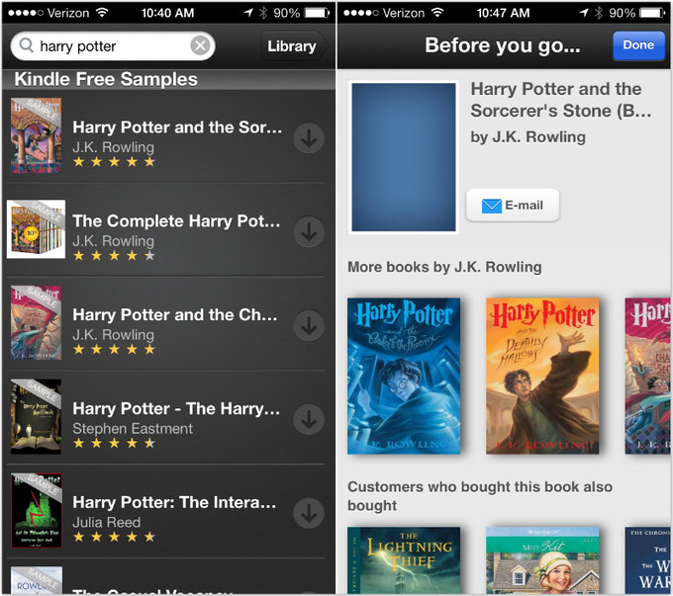Download The Complete Harry Potter sample

point(309,232)
